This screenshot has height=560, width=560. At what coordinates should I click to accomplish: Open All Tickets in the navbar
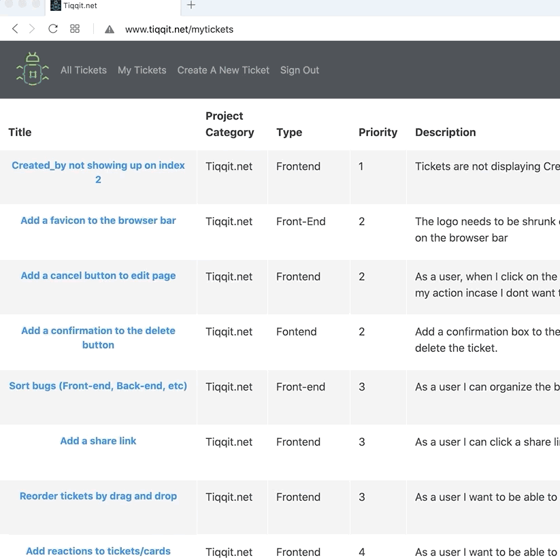coord(84,70)
